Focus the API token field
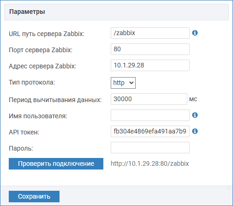 click(x=150, y=131)
